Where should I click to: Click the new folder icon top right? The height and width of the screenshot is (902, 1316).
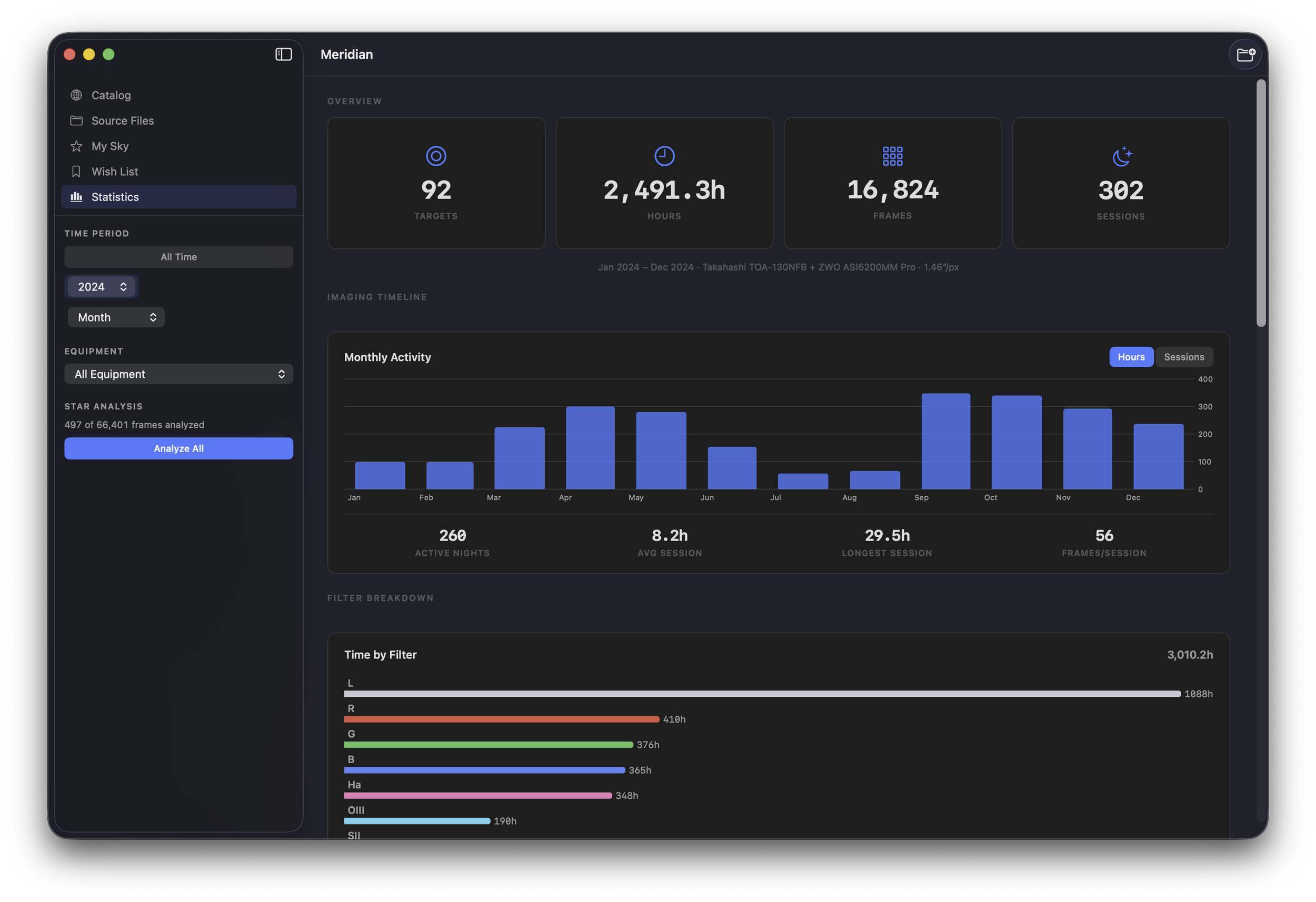[1245, 54]
